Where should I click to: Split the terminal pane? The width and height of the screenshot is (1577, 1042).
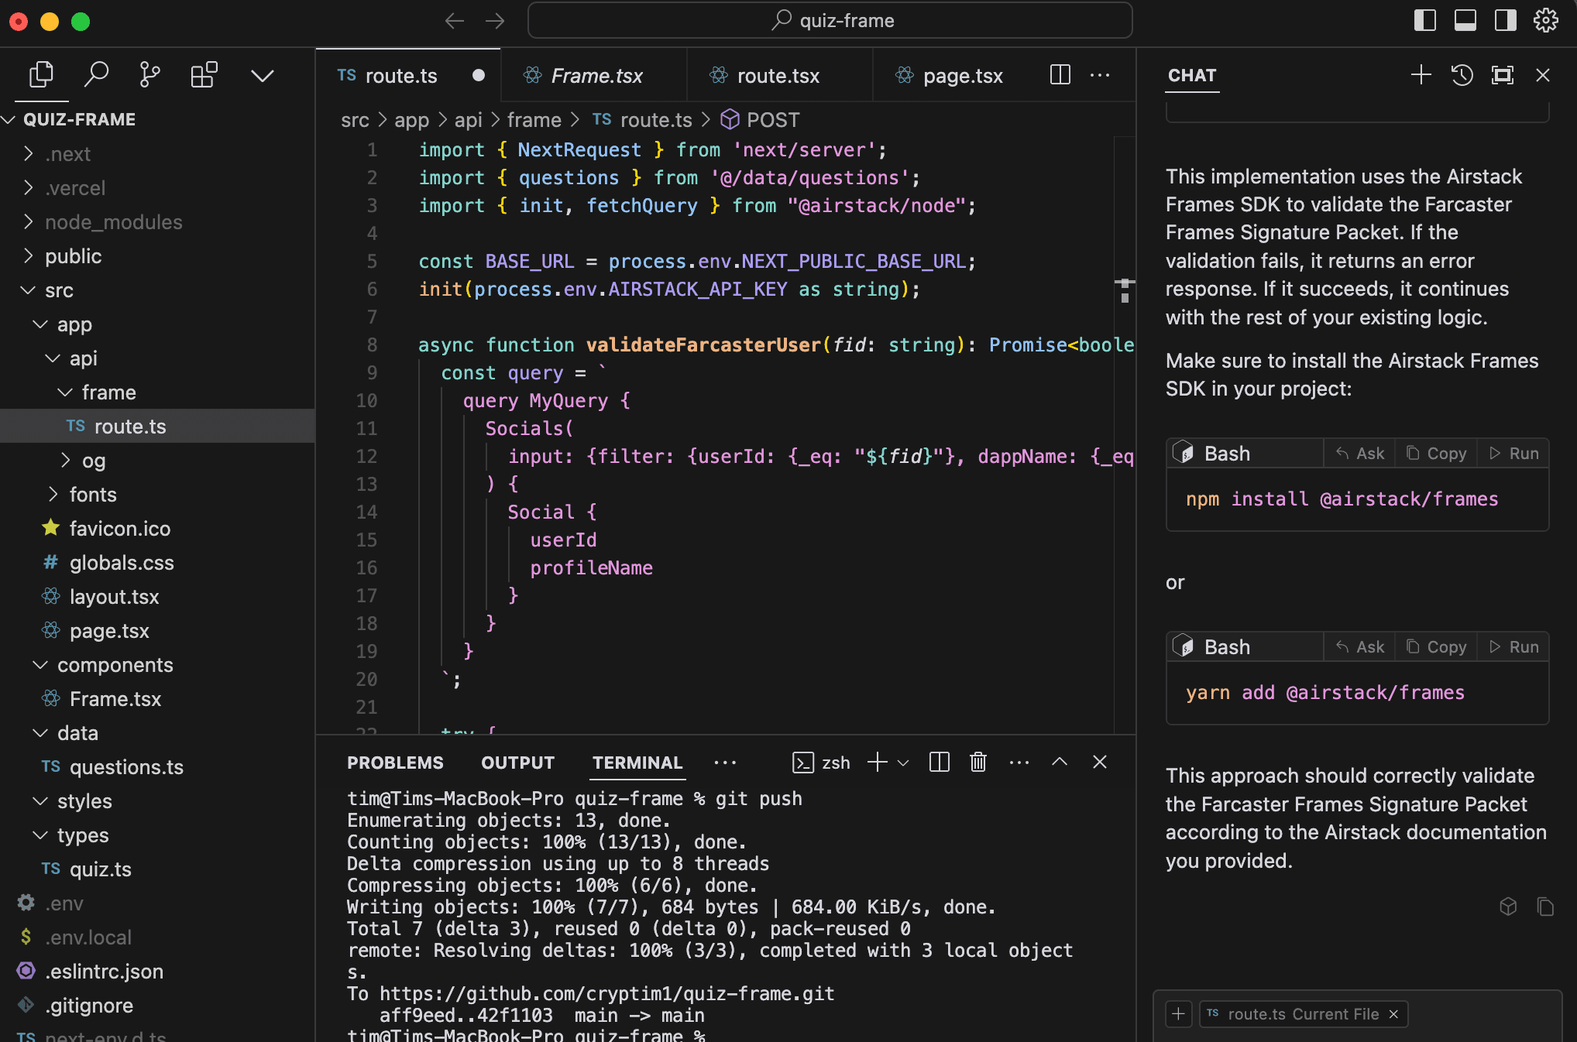[940, 763]
